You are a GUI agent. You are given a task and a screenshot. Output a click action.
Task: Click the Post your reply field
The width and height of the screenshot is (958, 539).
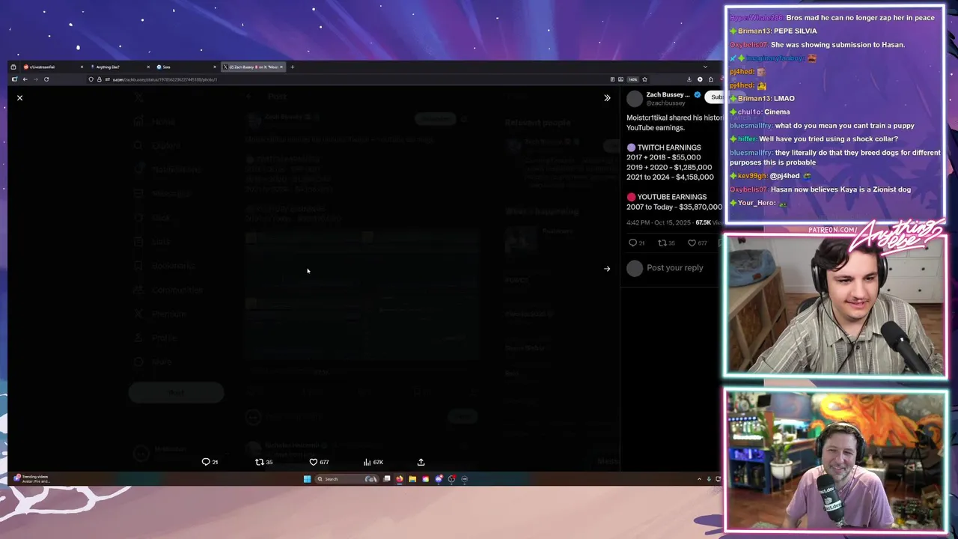tap(675, 268)
